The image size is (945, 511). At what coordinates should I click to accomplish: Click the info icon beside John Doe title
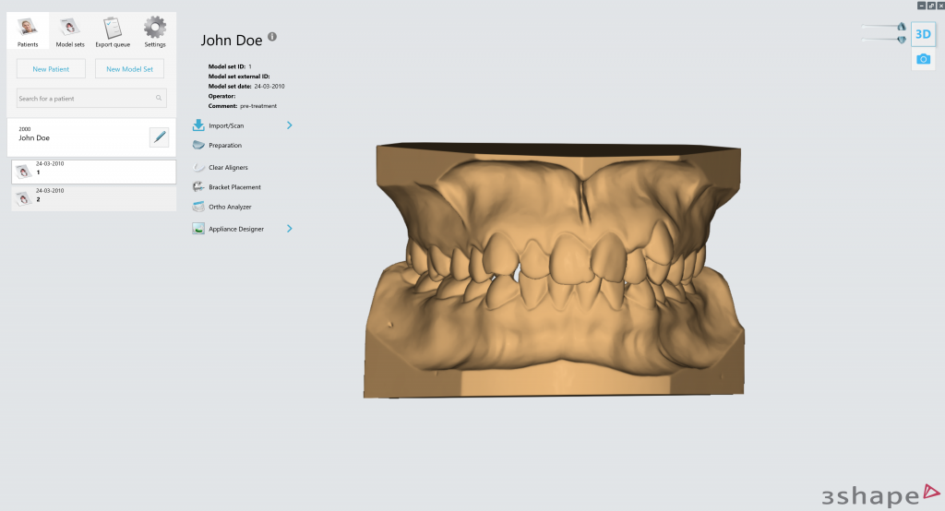pos(272,39)
